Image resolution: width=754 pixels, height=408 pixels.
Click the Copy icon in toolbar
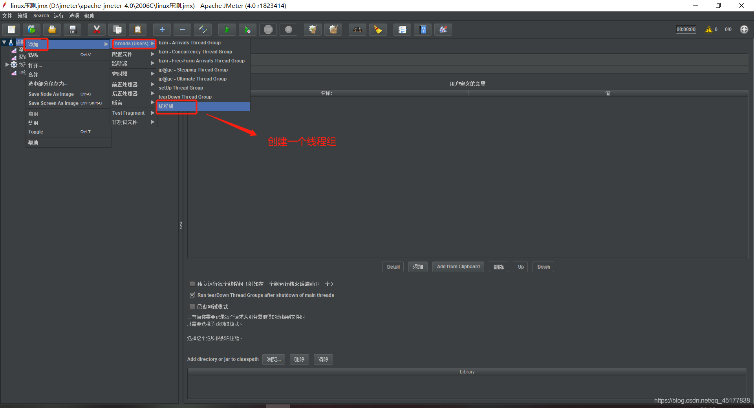(x=117, y=29)
